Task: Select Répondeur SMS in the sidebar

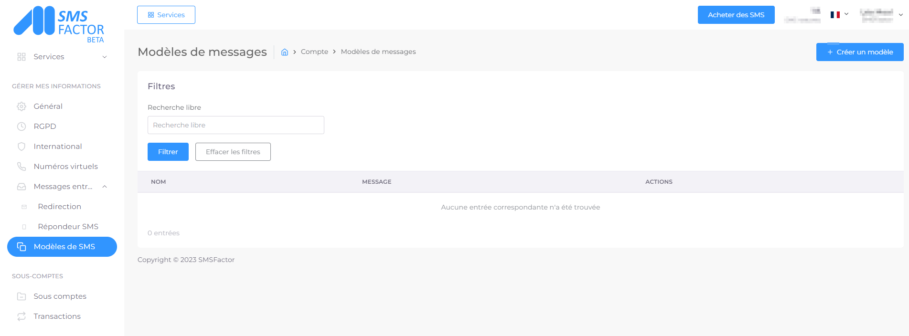Action: tap(68, 227)
